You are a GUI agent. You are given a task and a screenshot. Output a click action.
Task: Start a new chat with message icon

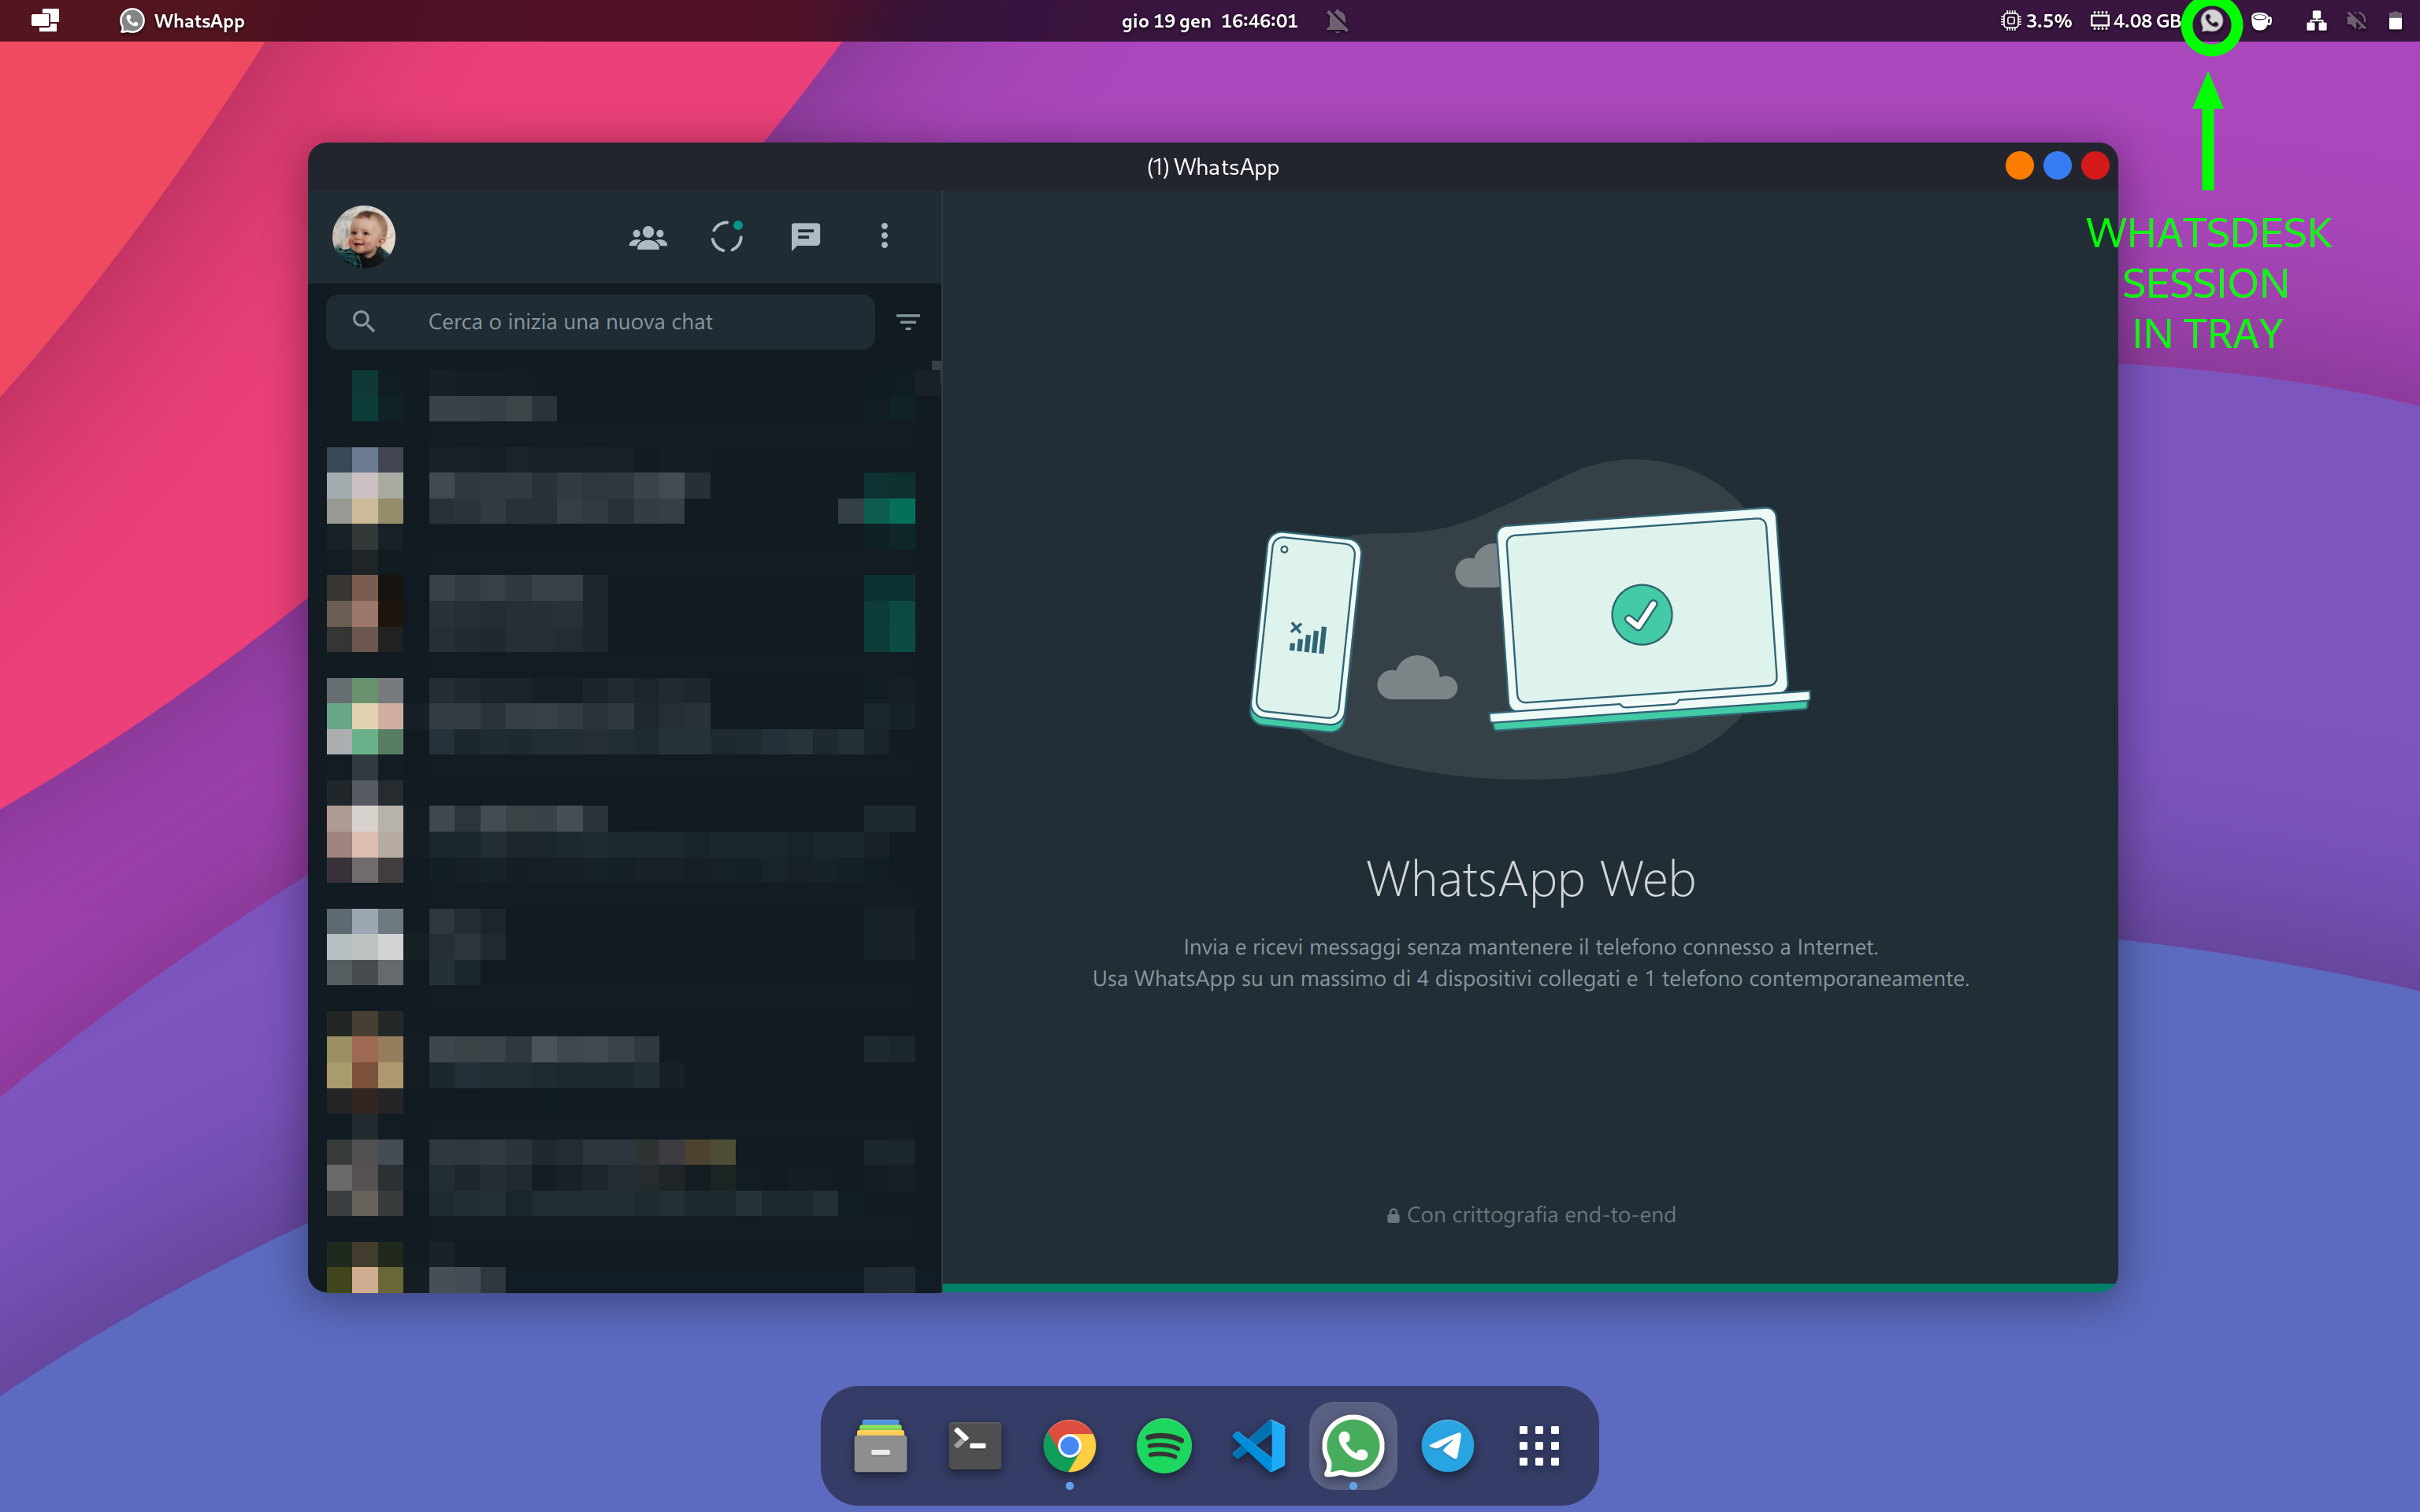point(805,237)
